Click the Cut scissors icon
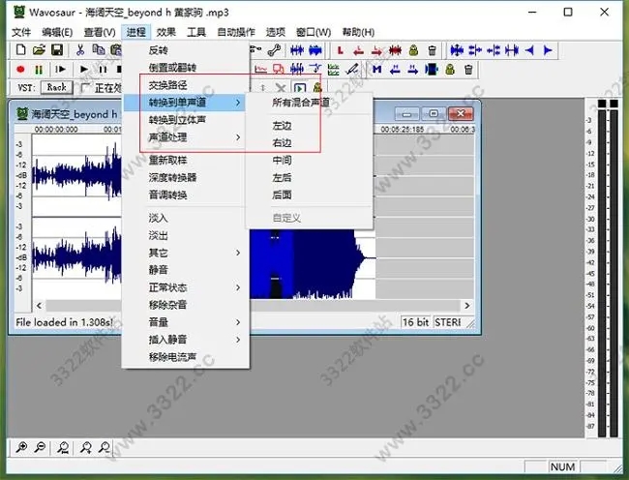 click(x=80, y=49)
